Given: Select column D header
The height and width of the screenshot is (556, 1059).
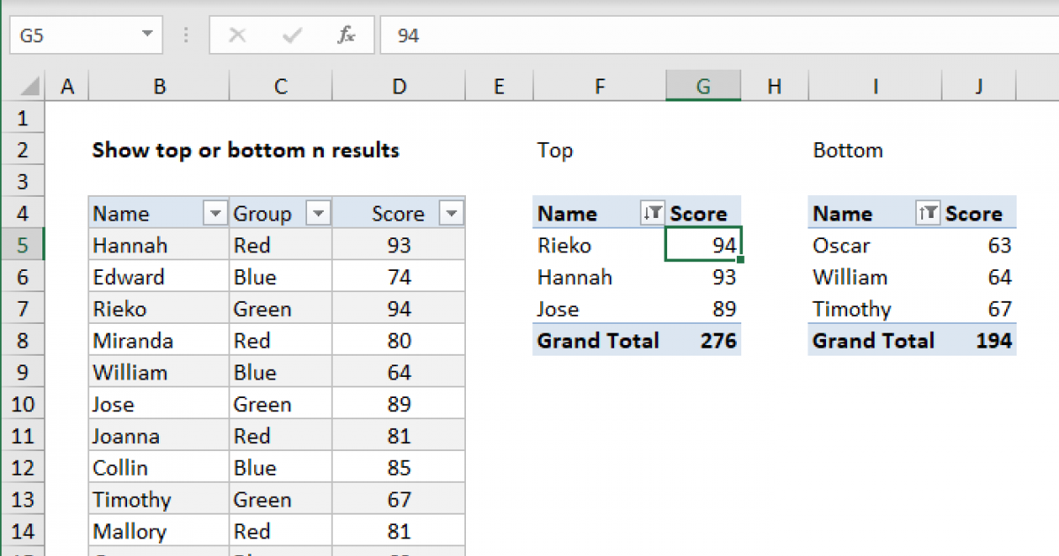Looking at the screenshot, I should tap(400, 86).
